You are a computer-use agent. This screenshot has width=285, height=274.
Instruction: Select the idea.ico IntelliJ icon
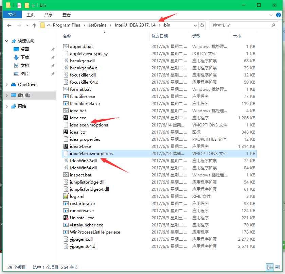tap(66, 132)
